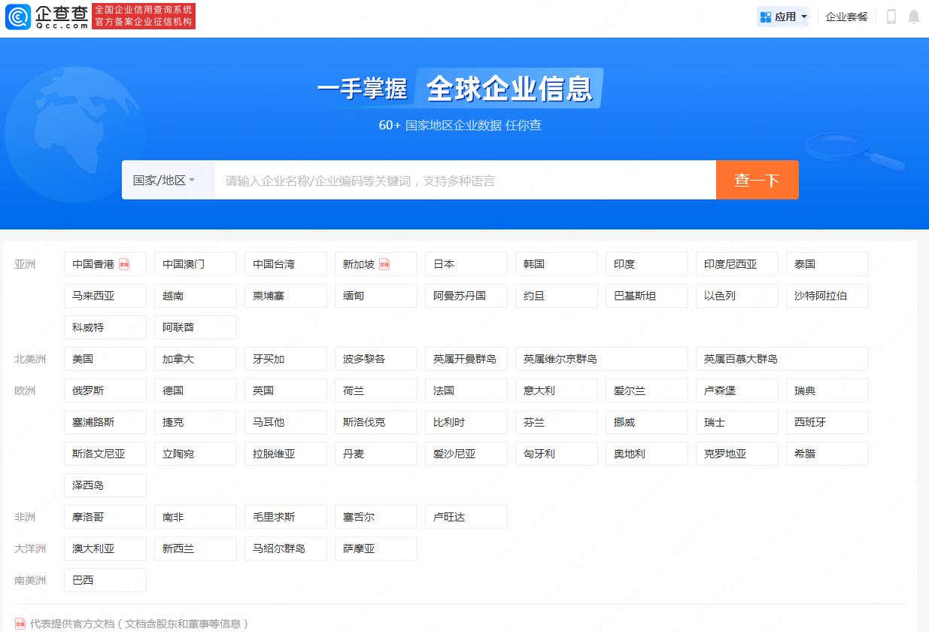
Task: Click the 阿联酋 country button
Action: click(x=195, y=327)
